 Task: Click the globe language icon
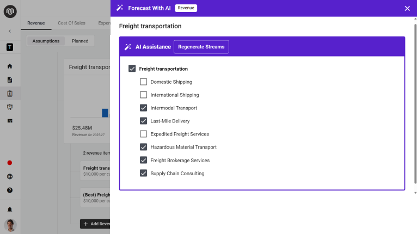[x=10, y=177]
